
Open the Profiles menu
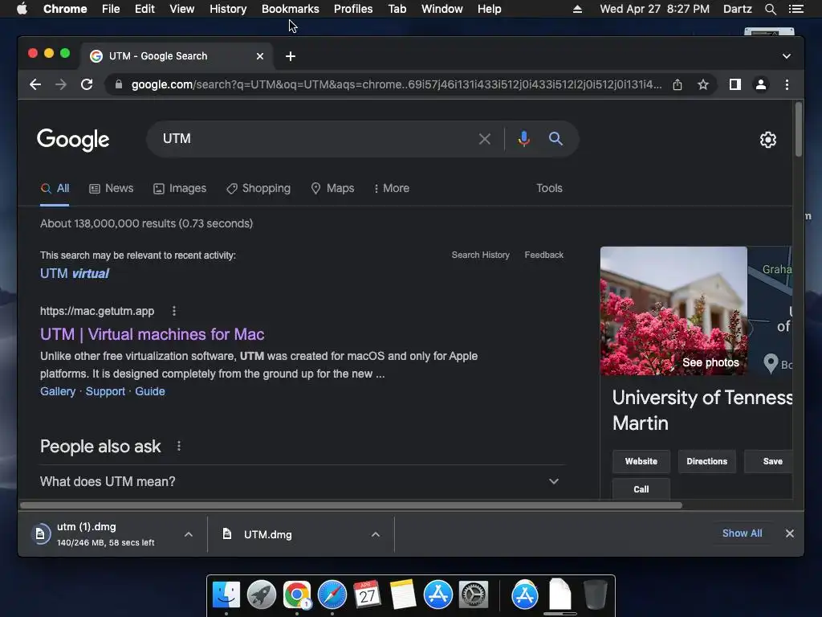(353, 9)
